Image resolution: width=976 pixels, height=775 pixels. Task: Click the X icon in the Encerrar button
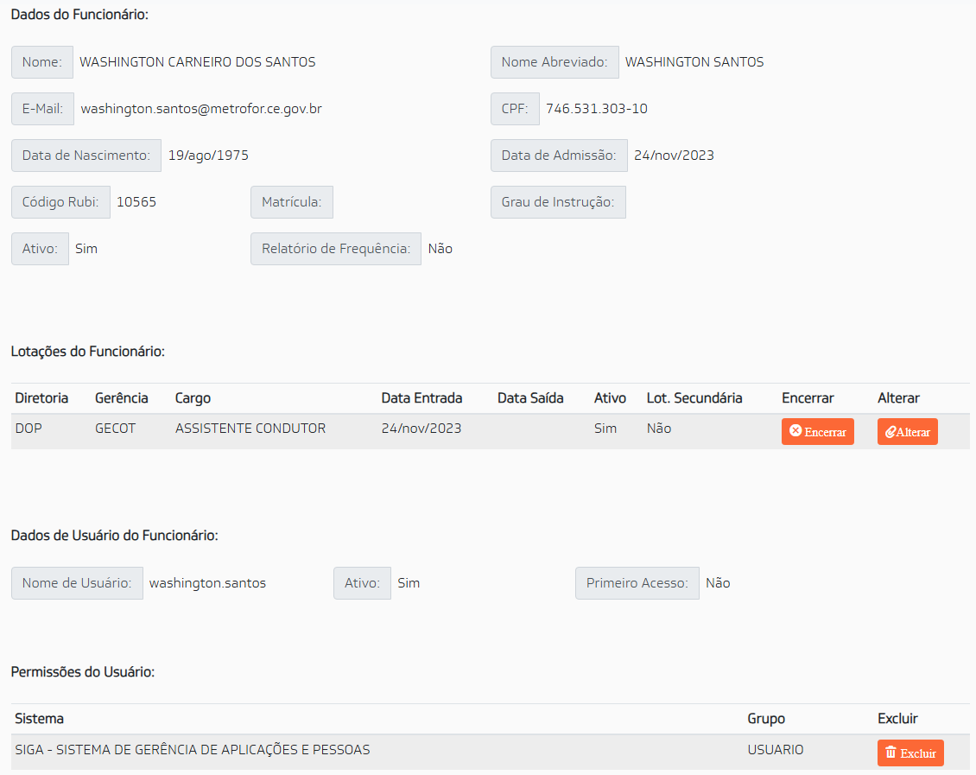click(795, 431)
